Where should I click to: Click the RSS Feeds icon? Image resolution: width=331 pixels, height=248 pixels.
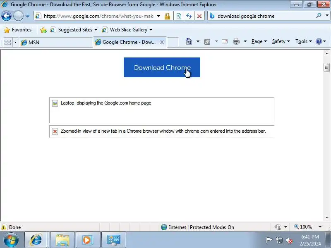[207, 42]
